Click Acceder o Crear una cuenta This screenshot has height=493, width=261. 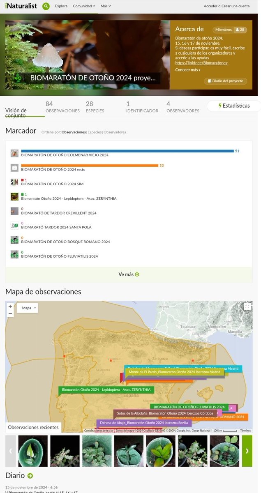pos(226,6)
